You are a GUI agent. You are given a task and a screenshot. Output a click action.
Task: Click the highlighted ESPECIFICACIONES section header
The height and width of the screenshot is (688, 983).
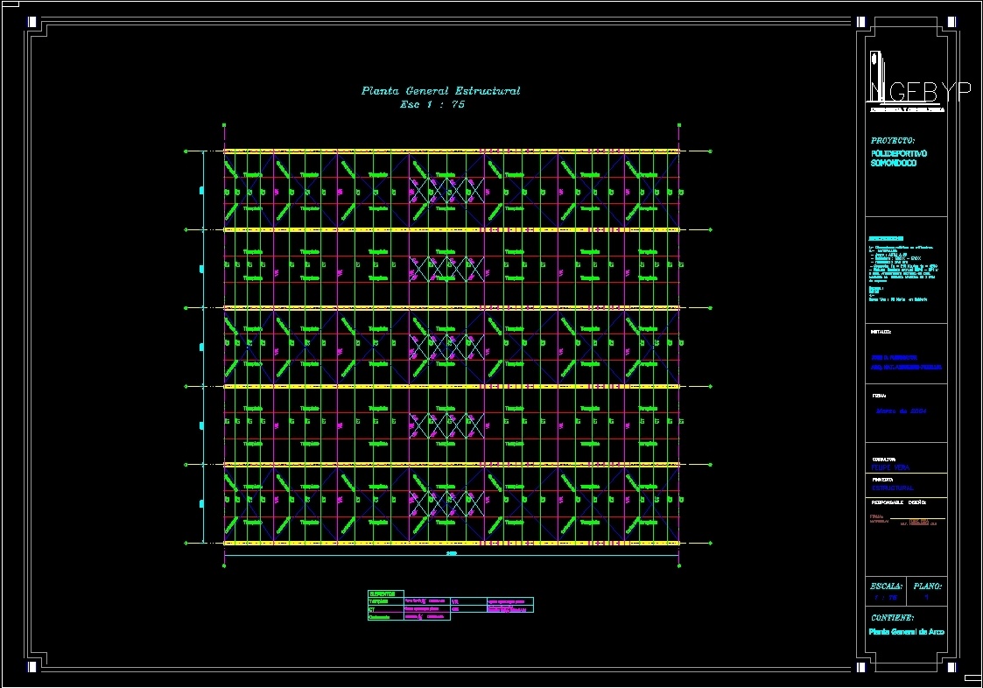(x=886, y=236)
